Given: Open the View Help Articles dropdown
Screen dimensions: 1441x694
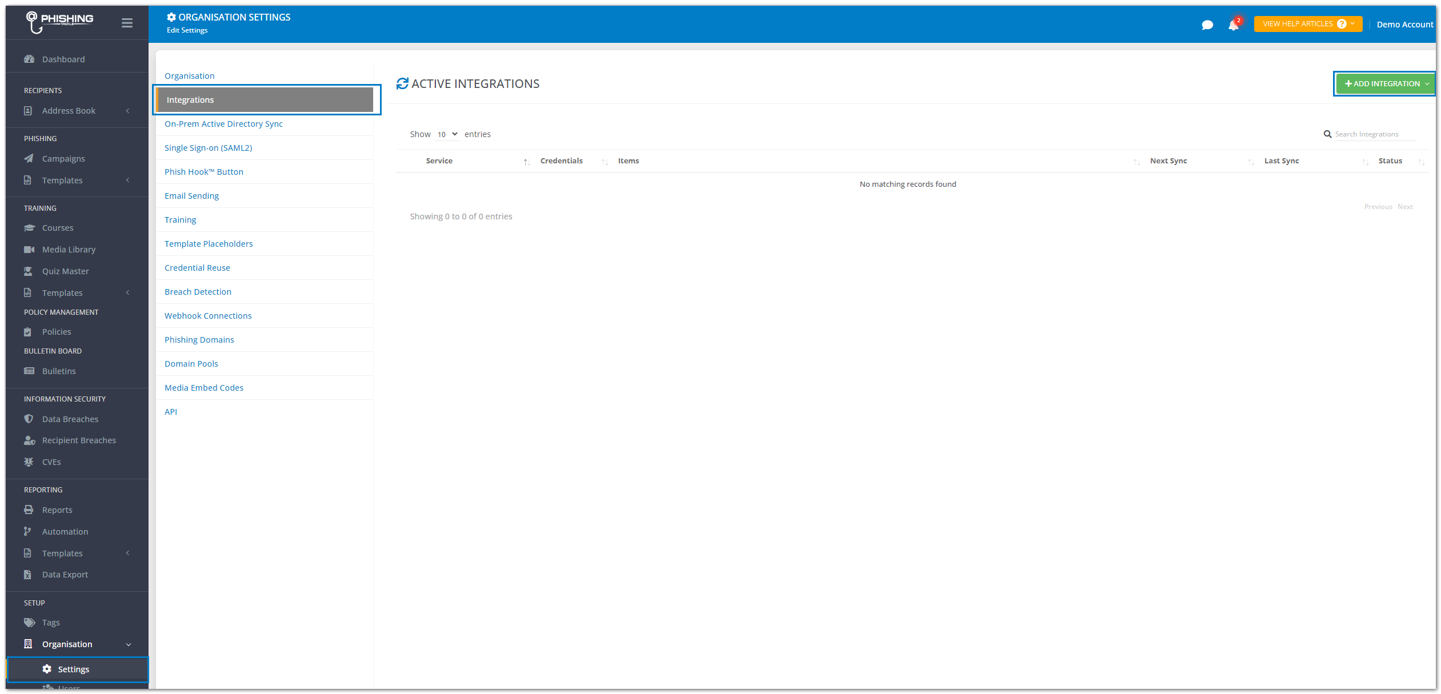Looking at the screenshot, I should point(1308,24).
